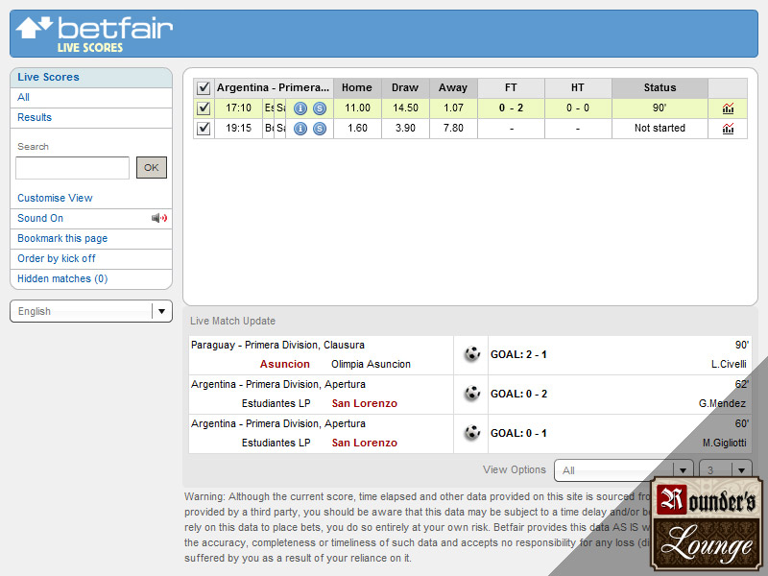This screenshot has height=576, width=768.
Task: Click the 90' status cell in the scores table
Action: [660, 108]
